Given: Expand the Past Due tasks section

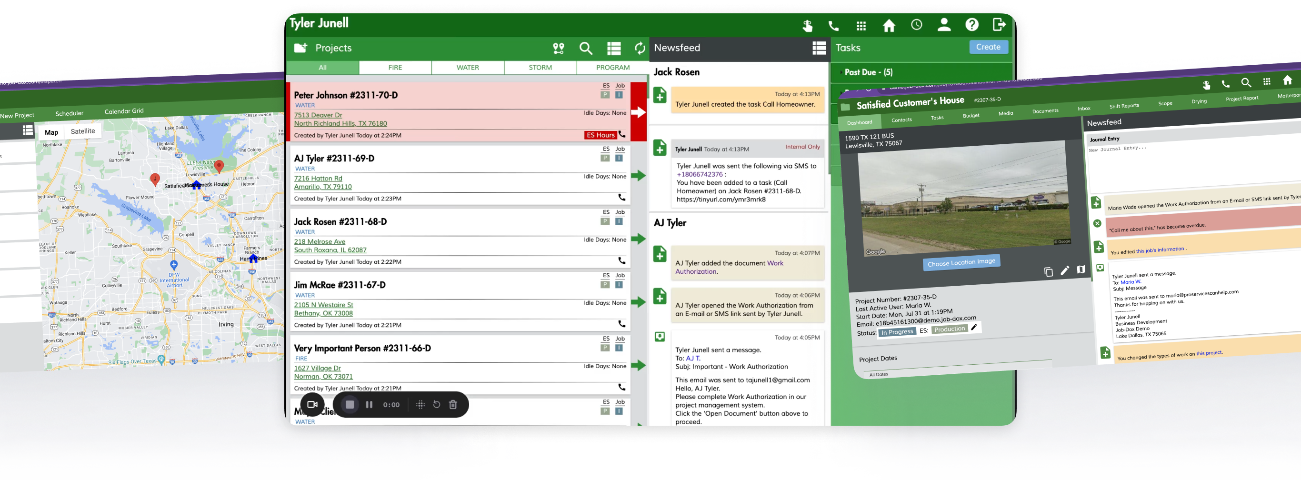Looking at the screenshot, I should (x=868, y=72).
